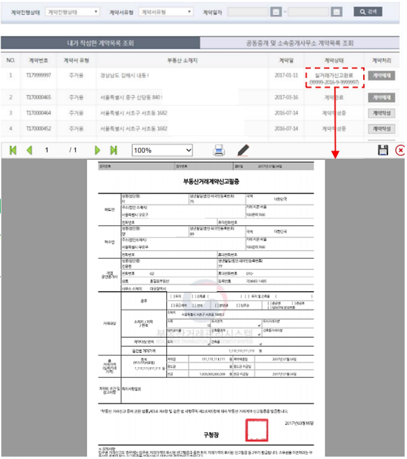The image size is (407, 459).
Task: Open the 계약진행상태 dropdown
Action: [72, 12]
